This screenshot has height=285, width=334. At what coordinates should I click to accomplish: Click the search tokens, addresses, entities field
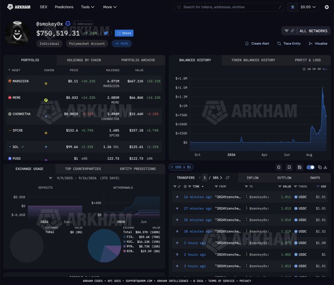228,7
